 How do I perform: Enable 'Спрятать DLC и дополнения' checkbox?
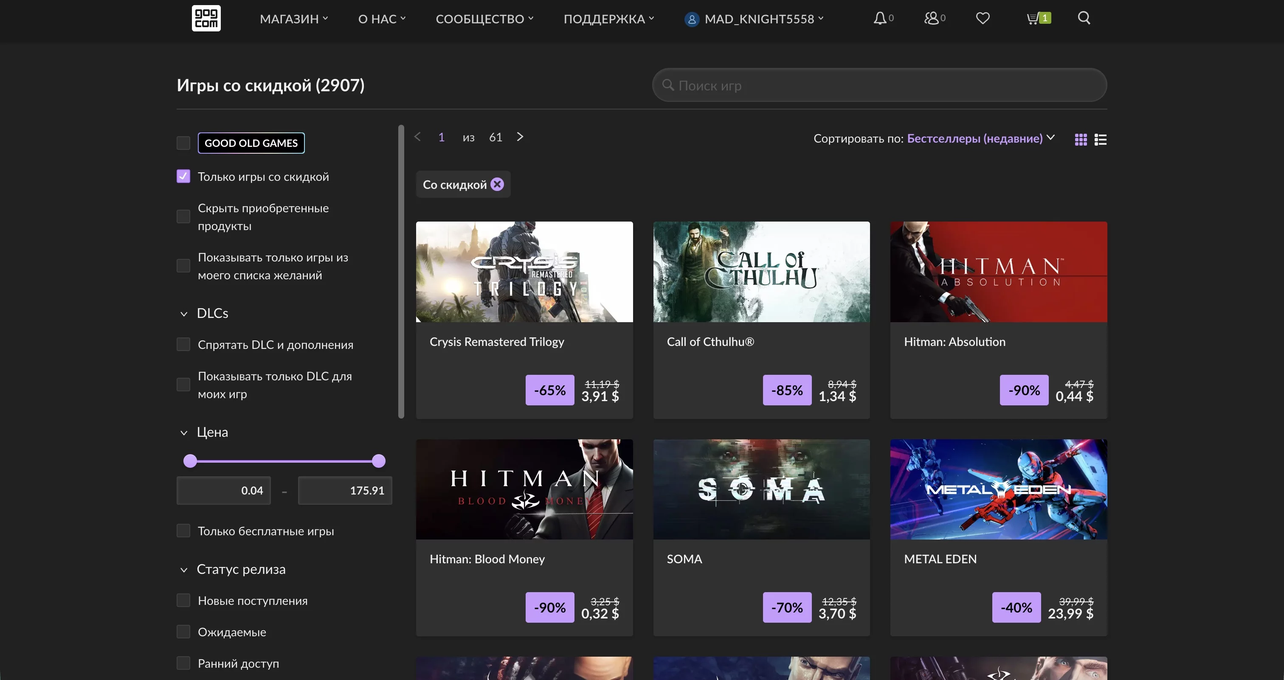tap(183, 345)
